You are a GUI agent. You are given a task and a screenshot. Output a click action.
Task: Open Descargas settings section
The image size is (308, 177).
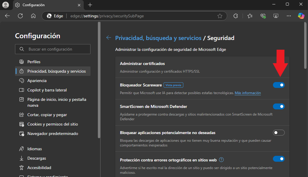[53, 158]
